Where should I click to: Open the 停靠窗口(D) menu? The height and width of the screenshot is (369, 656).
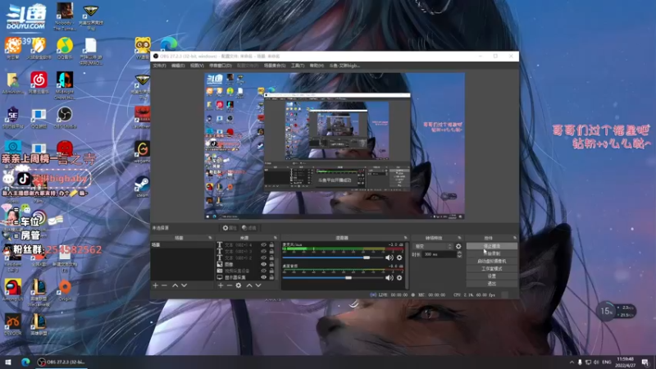221,66
